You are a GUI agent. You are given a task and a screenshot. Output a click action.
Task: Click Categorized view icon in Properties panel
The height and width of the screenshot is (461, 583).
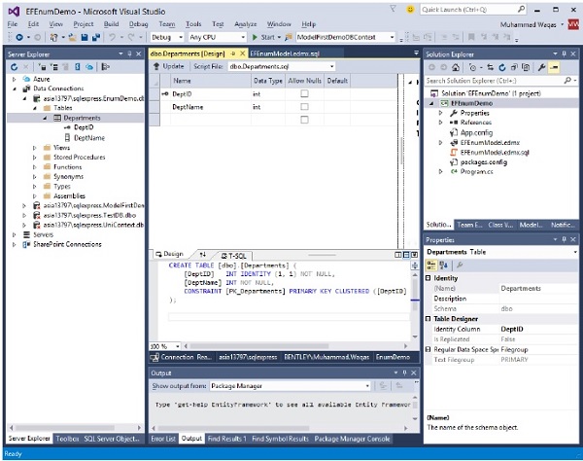click(430, 265)
